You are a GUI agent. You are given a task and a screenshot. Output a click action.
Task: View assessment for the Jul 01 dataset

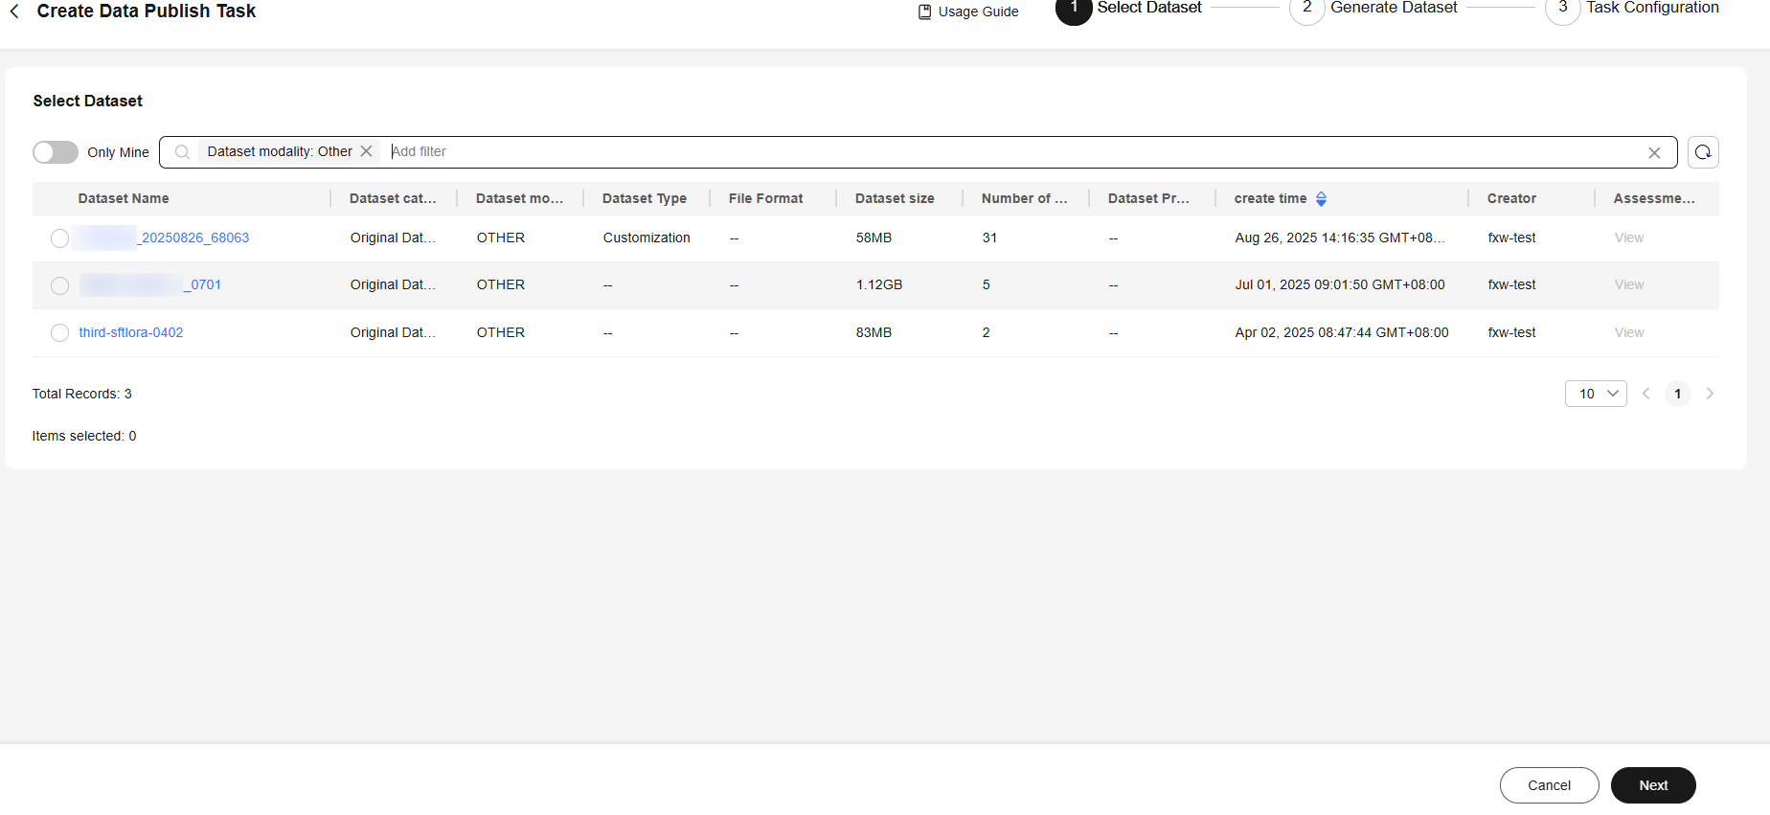[1628, 284]
